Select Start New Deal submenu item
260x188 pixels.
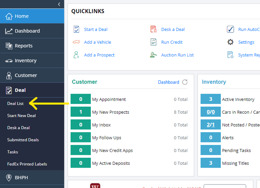click(21, 116)
